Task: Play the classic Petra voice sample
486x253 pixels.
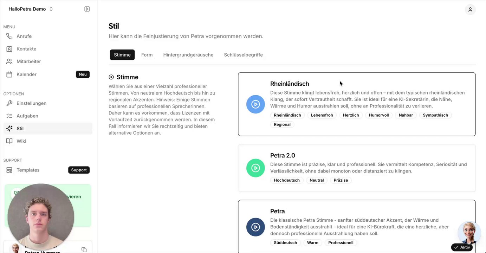Action: (255, 227)
